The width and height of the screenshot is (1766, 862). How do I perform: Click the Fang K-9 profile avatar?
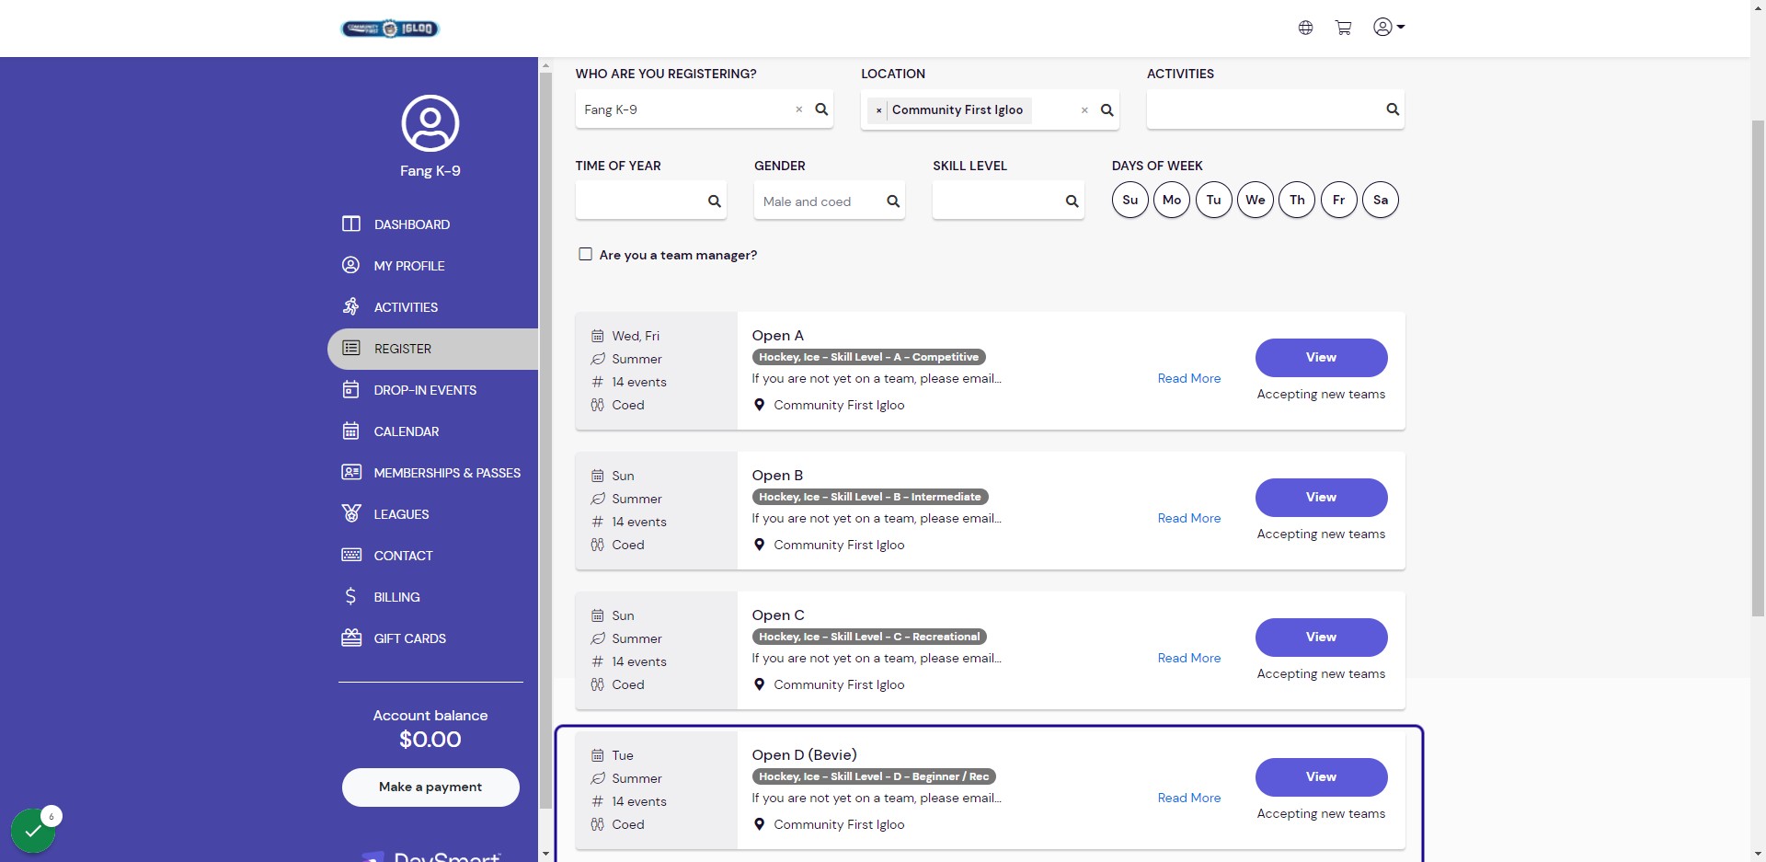(430, 123)
